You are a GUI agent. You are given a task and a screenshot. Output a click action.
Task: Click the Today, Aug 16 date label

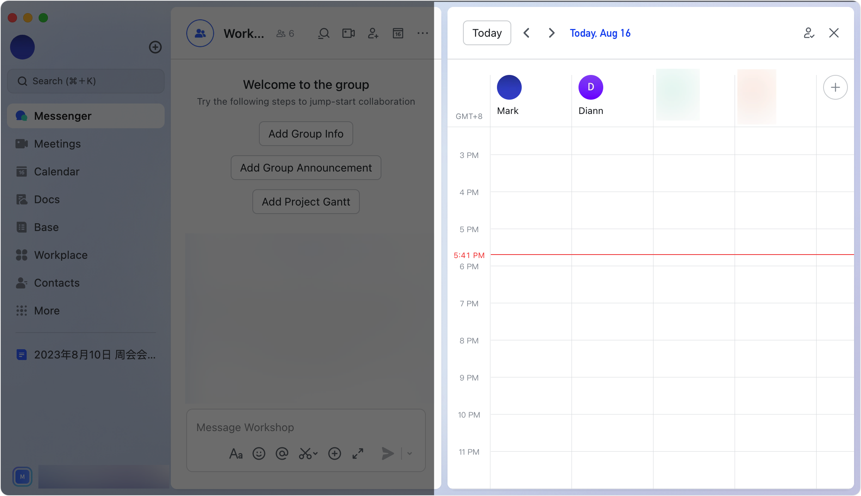600,33
